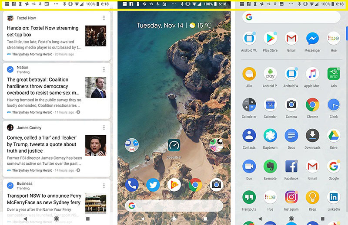Open the Calendar app
348x225 pixels.
[x=270, y=104]
